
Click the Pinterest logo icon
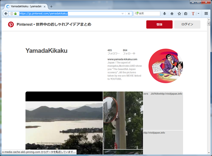11,25
